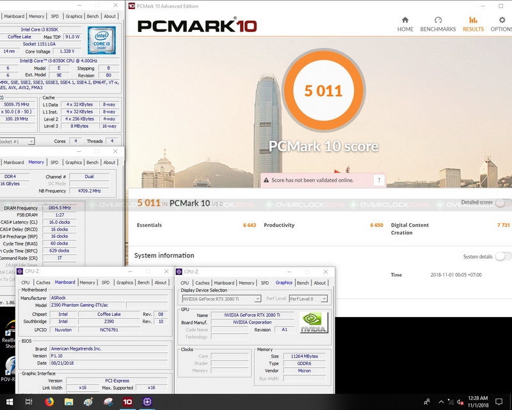The width and height of the screenshot is (512, 410).
Task: Open File Explorer from the taskbar
Action: [x=68, y=402]
